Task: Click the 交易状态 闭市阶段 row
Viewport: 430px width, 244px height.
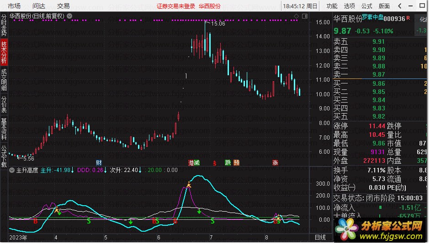Action: (378, 198)
